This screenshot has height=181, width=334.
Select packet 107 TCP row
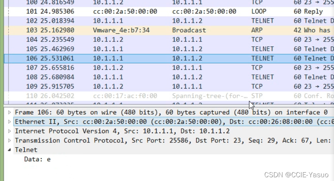click(x=169, y=68)
